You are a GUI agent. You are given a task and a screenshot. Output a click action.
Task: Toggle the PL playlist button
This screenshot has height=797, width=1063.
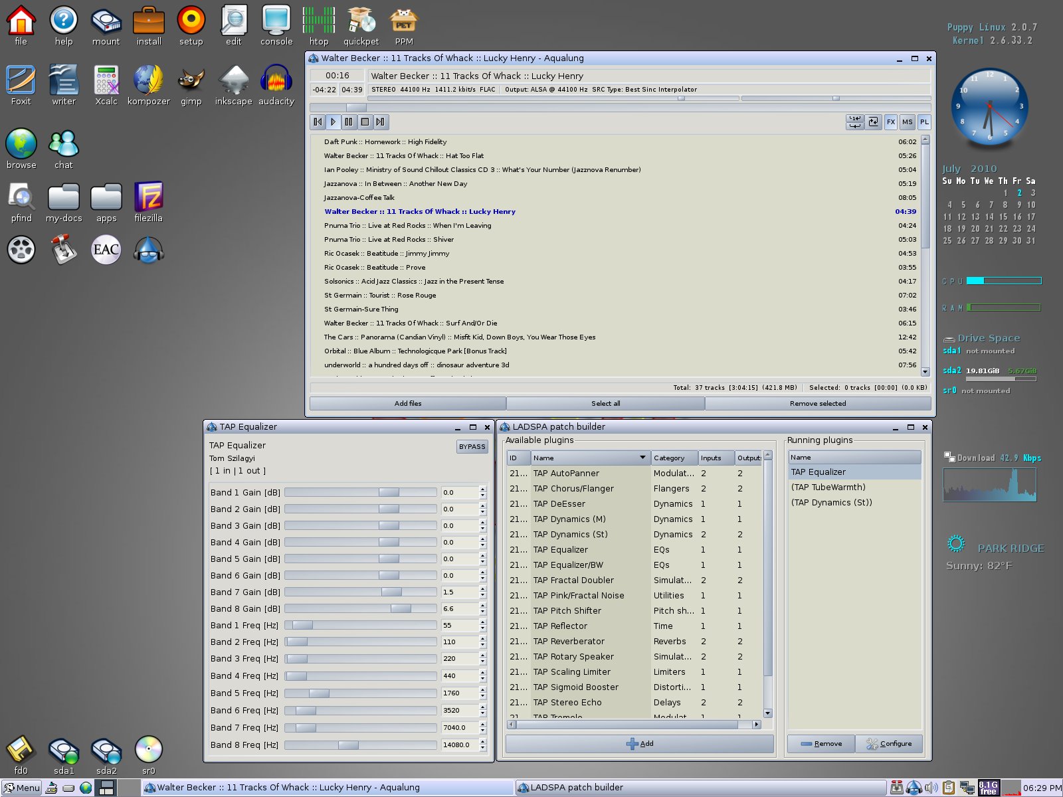924,122
